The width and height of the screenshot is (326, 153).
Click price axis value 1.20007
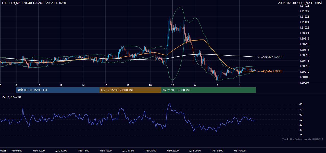point(305,83)
